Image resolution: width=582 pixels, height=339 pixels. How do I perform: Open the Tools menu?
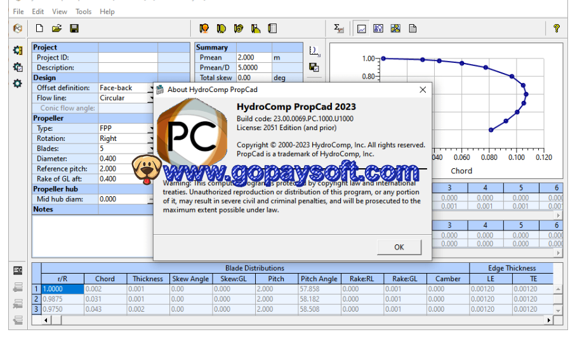coord(84,11)
